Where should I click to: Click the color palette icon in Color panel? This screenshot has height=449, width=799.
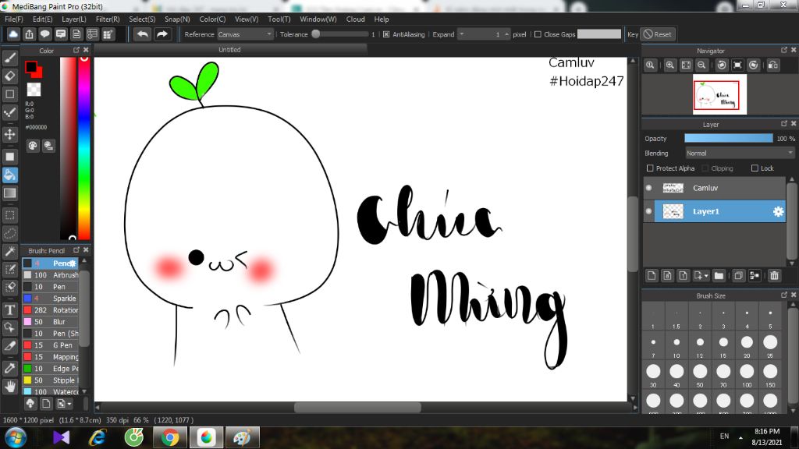pyautogui.click(x=33, y=146)
